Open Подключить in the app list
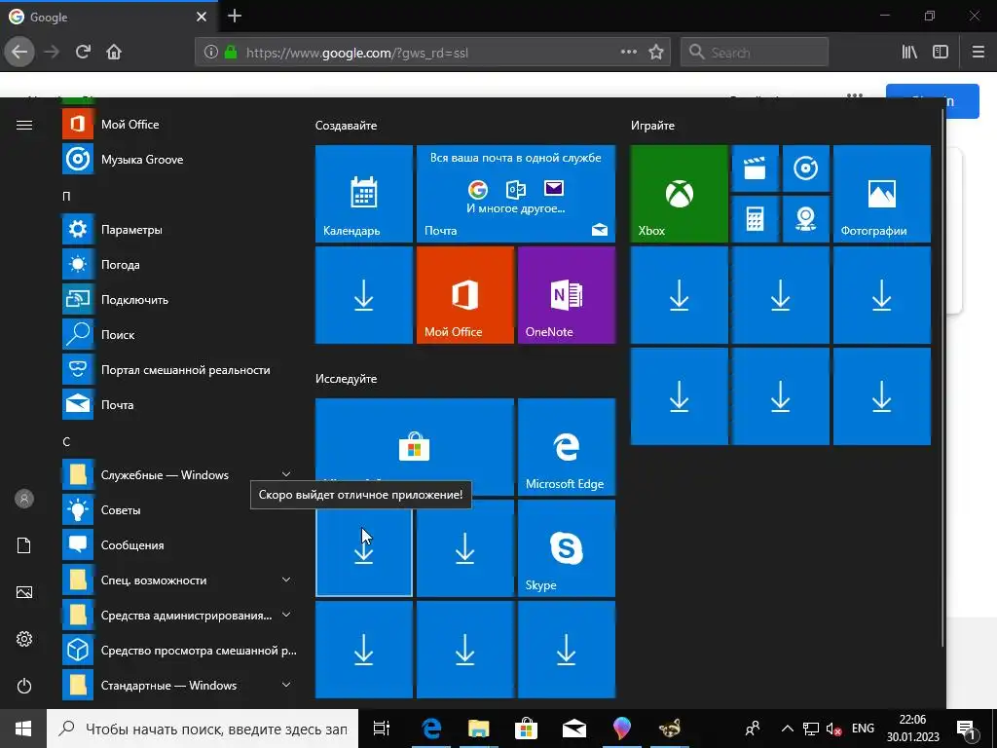This screenshot has height=748, width=997. (180, 299)
